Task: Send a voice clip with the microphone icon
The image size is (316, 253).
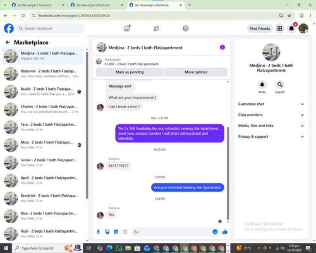Action: coord(98,232)
